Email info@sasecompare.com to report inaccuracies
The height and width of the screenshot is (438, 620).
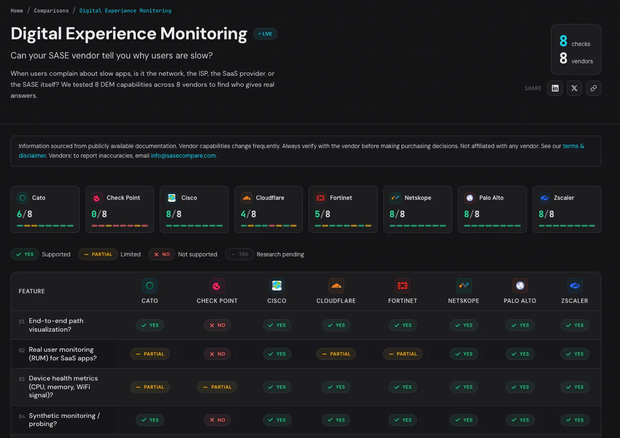(x=183, y=156)
